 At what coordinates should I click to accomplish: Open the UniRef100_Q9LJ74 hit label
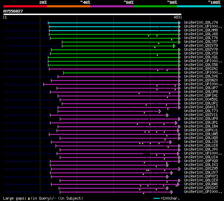(x=201, y=22)
